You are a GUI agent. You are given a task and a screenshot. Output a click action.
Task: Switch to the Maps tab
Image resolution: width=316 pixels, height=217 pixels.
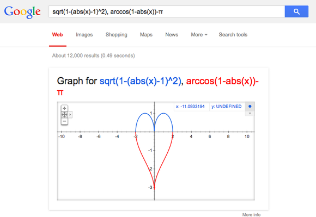tap(146, 35)
